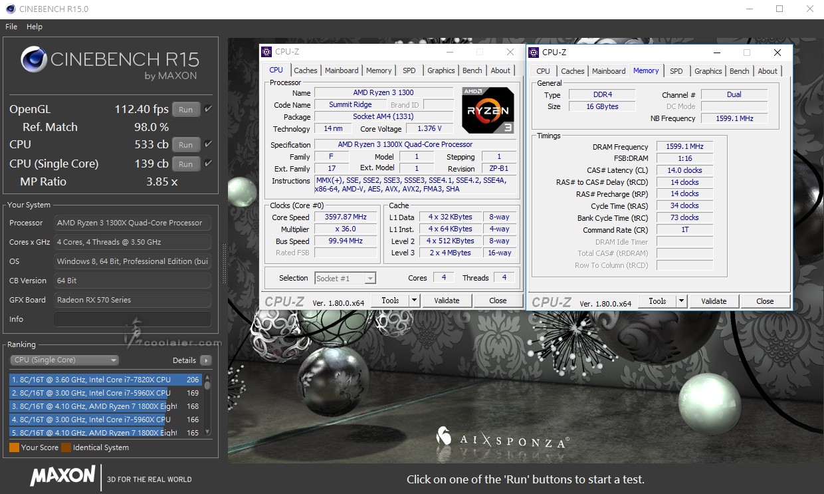Switch to the Mainboard tab in left CPU-Z
The height and width of the screenshot is (494, 824).
[342, 70]
